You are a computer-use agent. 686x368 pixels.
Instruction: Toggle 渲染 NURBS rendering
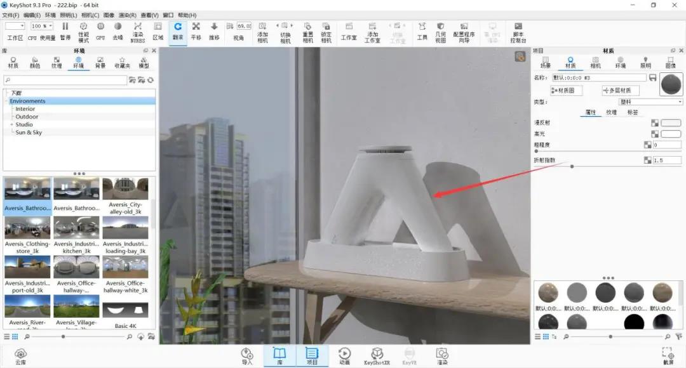click(137, 32)
